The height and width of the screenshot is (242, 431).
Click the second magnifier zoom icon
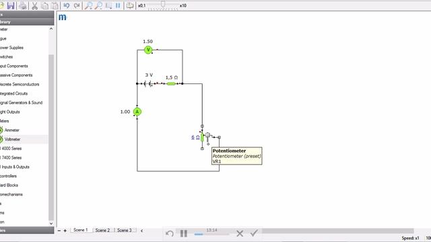pyautogui.click(x=98, y=5)
